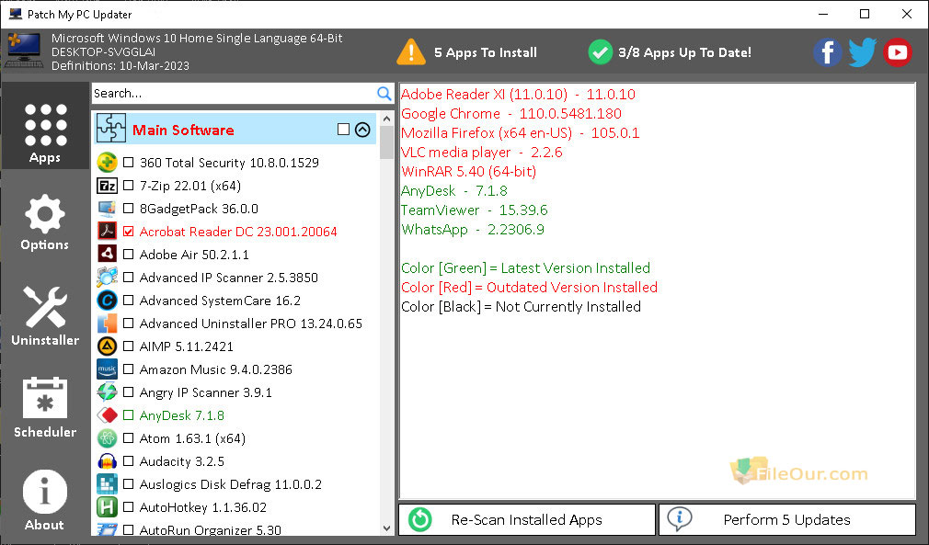Screen dimensions: 929x545
Task: Select WinRAR 5.40 (64-bit) entry
Action: [x=469, y=172]
